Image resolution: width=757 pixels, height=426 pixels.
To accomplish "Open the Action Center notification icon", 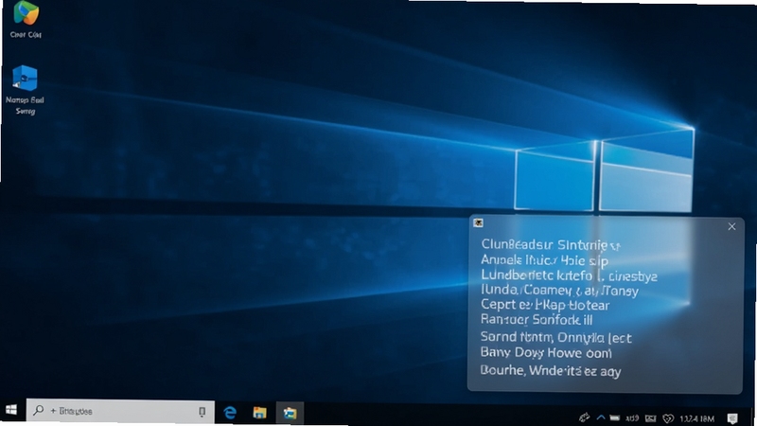I will pos(732,418).
